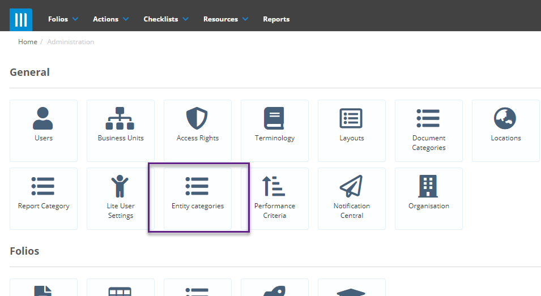Click the blue application logo

[x=21, y=20]
